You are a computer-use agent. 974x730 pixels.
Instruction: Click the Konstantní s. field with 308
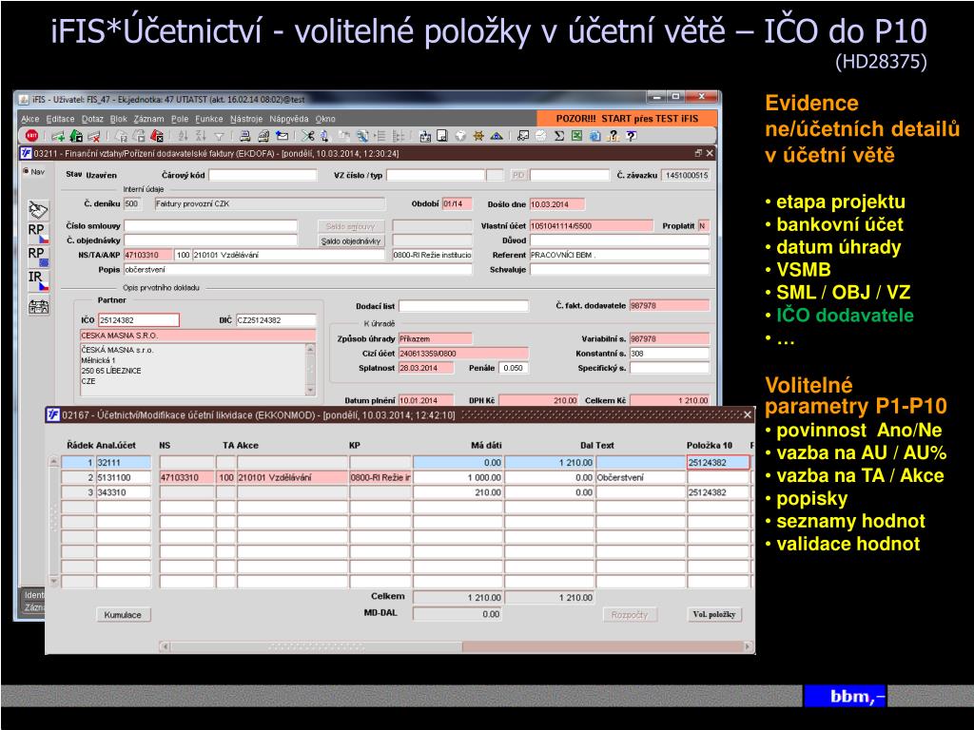click(x=669, y=354)
